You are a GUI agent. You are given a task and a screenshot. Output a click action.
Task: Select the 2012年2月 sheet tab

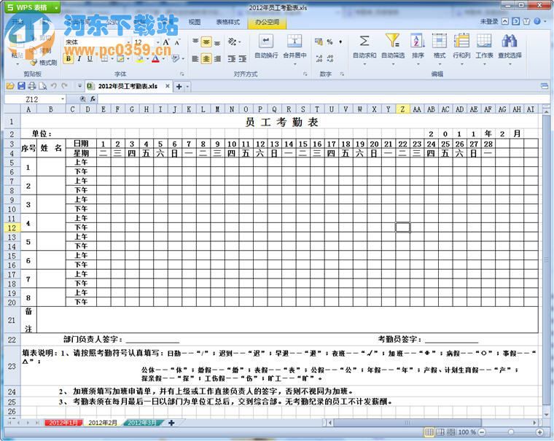(x=103, y=423)
